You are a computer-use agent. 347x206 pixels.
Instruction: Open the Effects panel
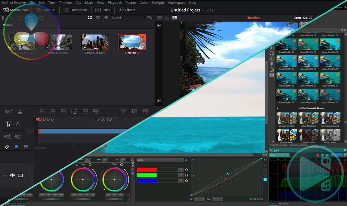coord(127,10)
